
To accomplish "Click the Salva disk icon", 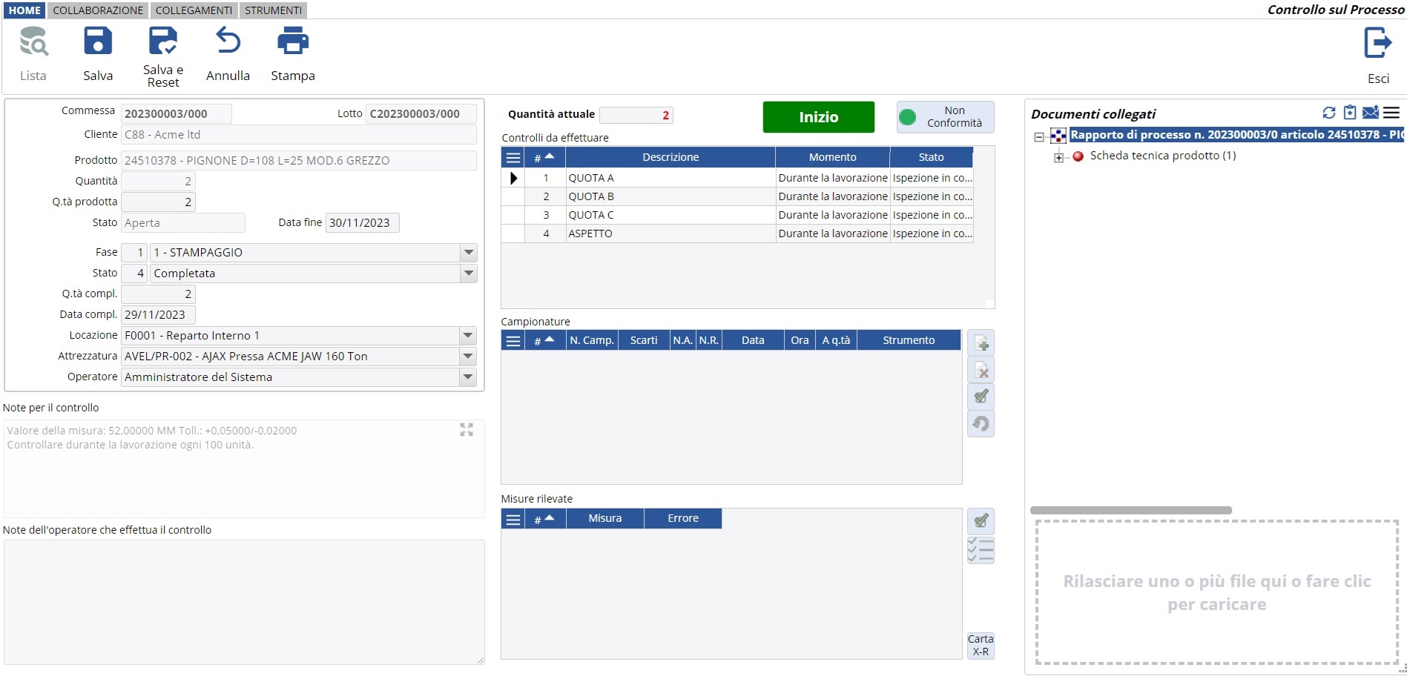I will point(98,42).
